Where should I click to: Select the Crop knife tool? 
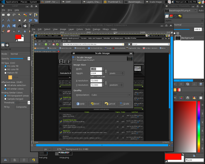25,20
